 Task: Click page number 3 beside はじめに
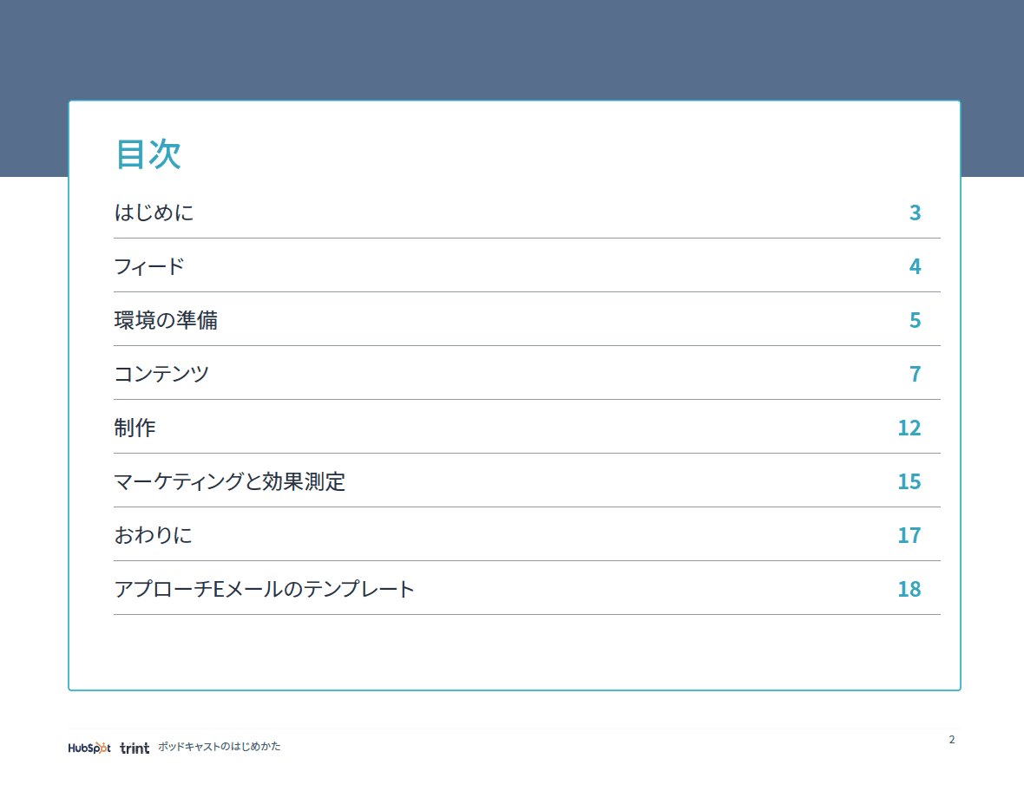(x=915, y=212)
